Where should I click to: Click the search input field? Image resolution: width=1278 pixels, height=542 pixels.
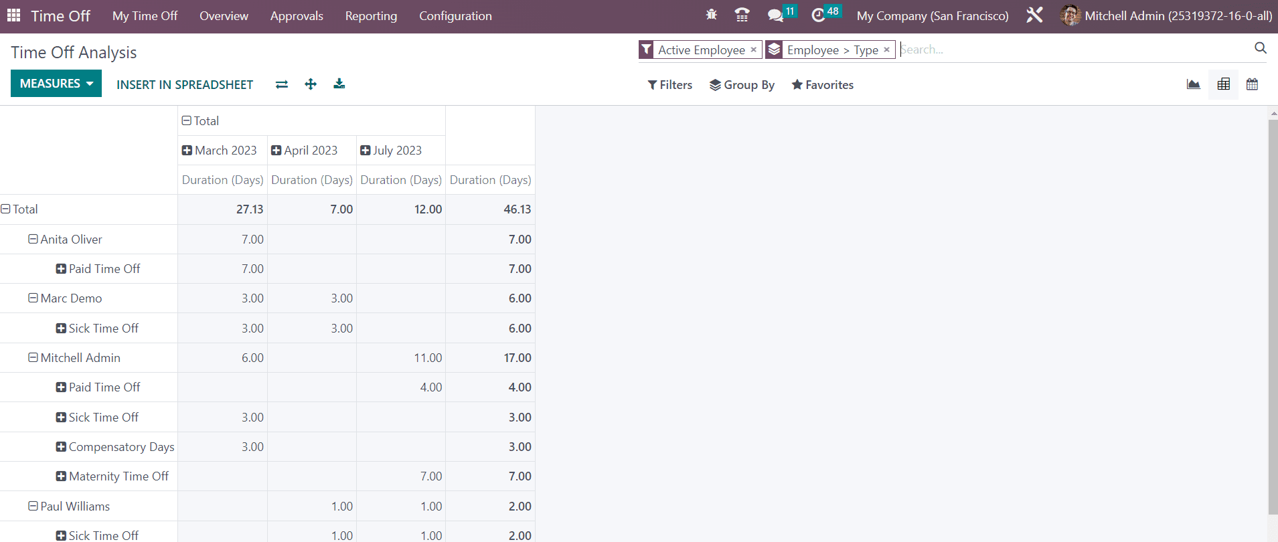pos(1071,50)
